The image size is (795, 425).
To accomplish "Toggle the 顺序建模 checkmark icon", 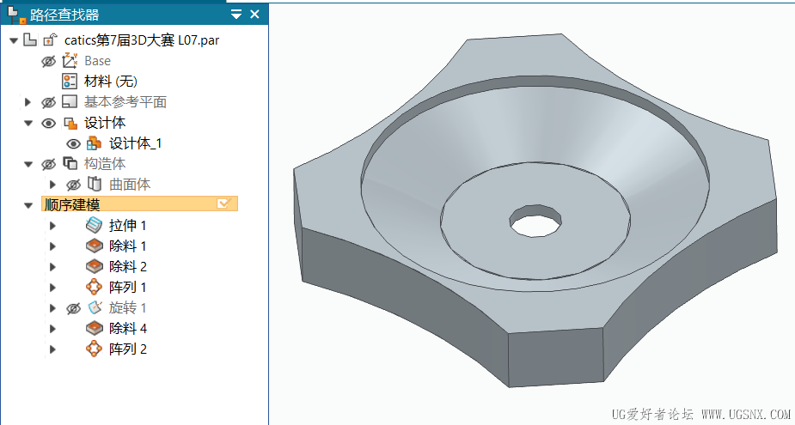I will coord(224,203).
